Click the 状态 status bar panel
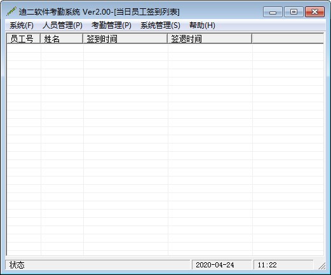 coord(98,265)
